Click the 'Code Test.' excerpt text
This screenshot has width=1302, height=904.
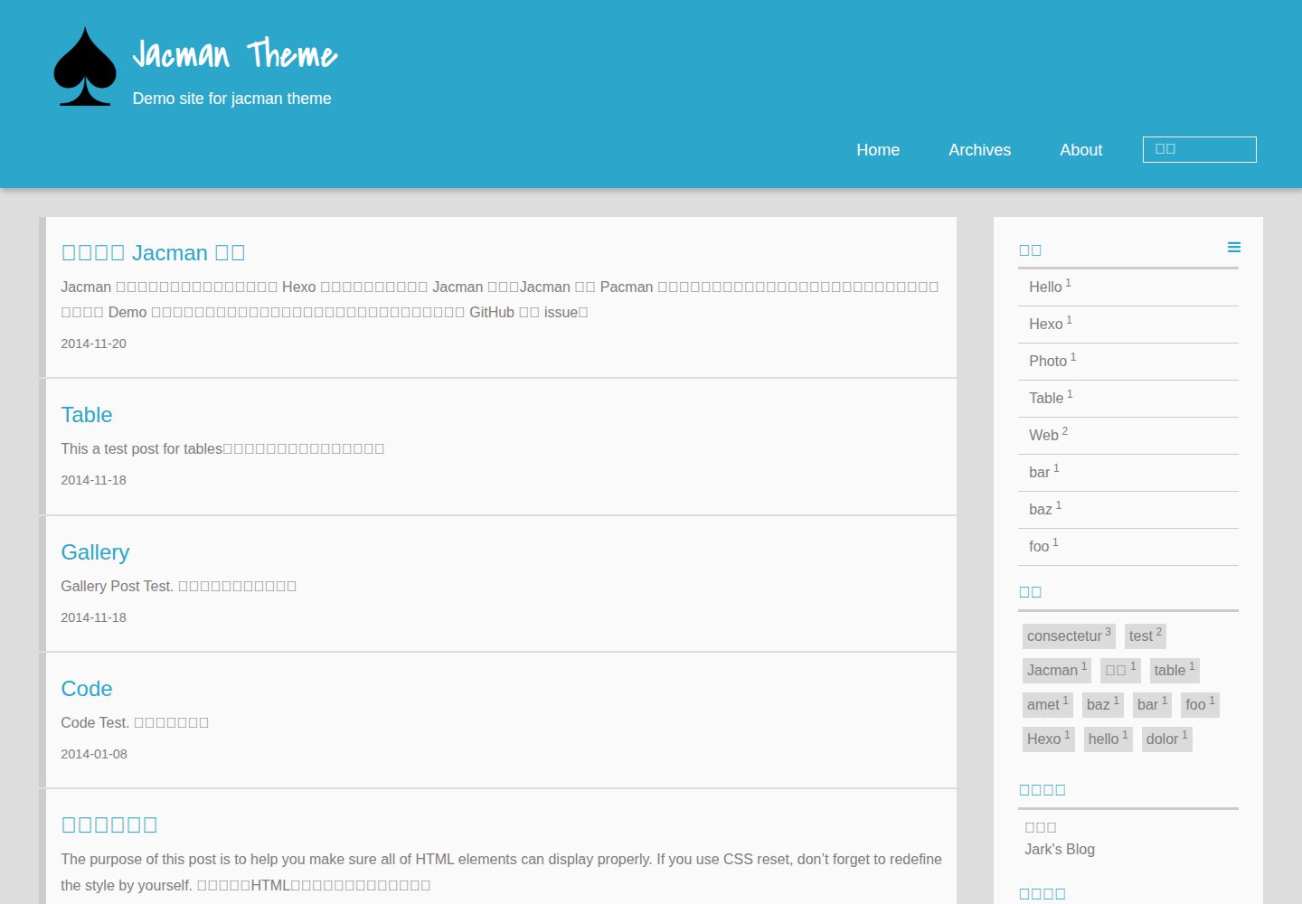point(95,722)
